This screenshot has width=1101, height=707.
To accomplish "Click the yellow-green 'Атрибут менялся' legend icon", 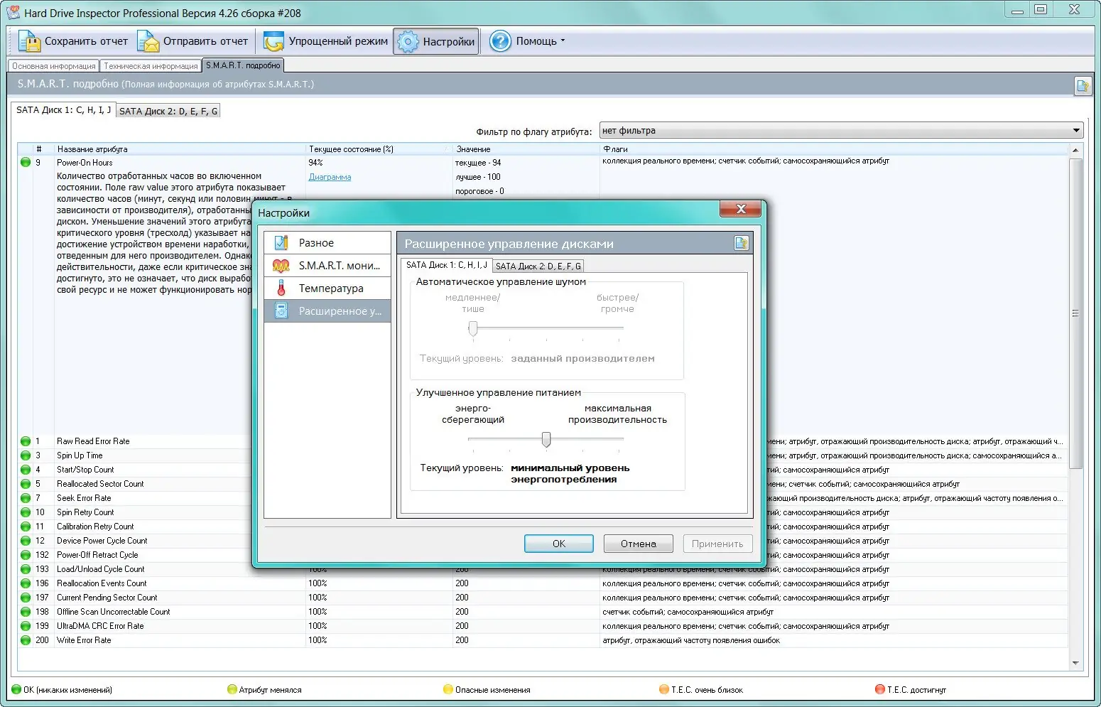I will pos(232,689).
